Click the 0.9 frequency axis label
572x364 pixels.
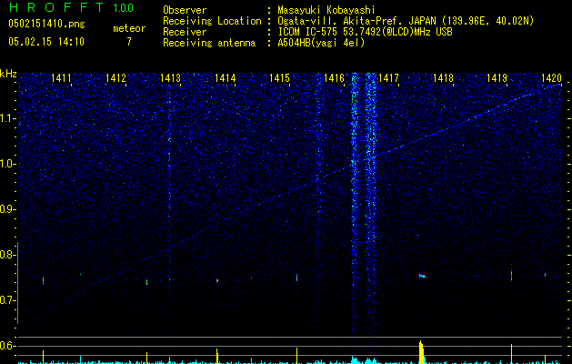(7, 209)
